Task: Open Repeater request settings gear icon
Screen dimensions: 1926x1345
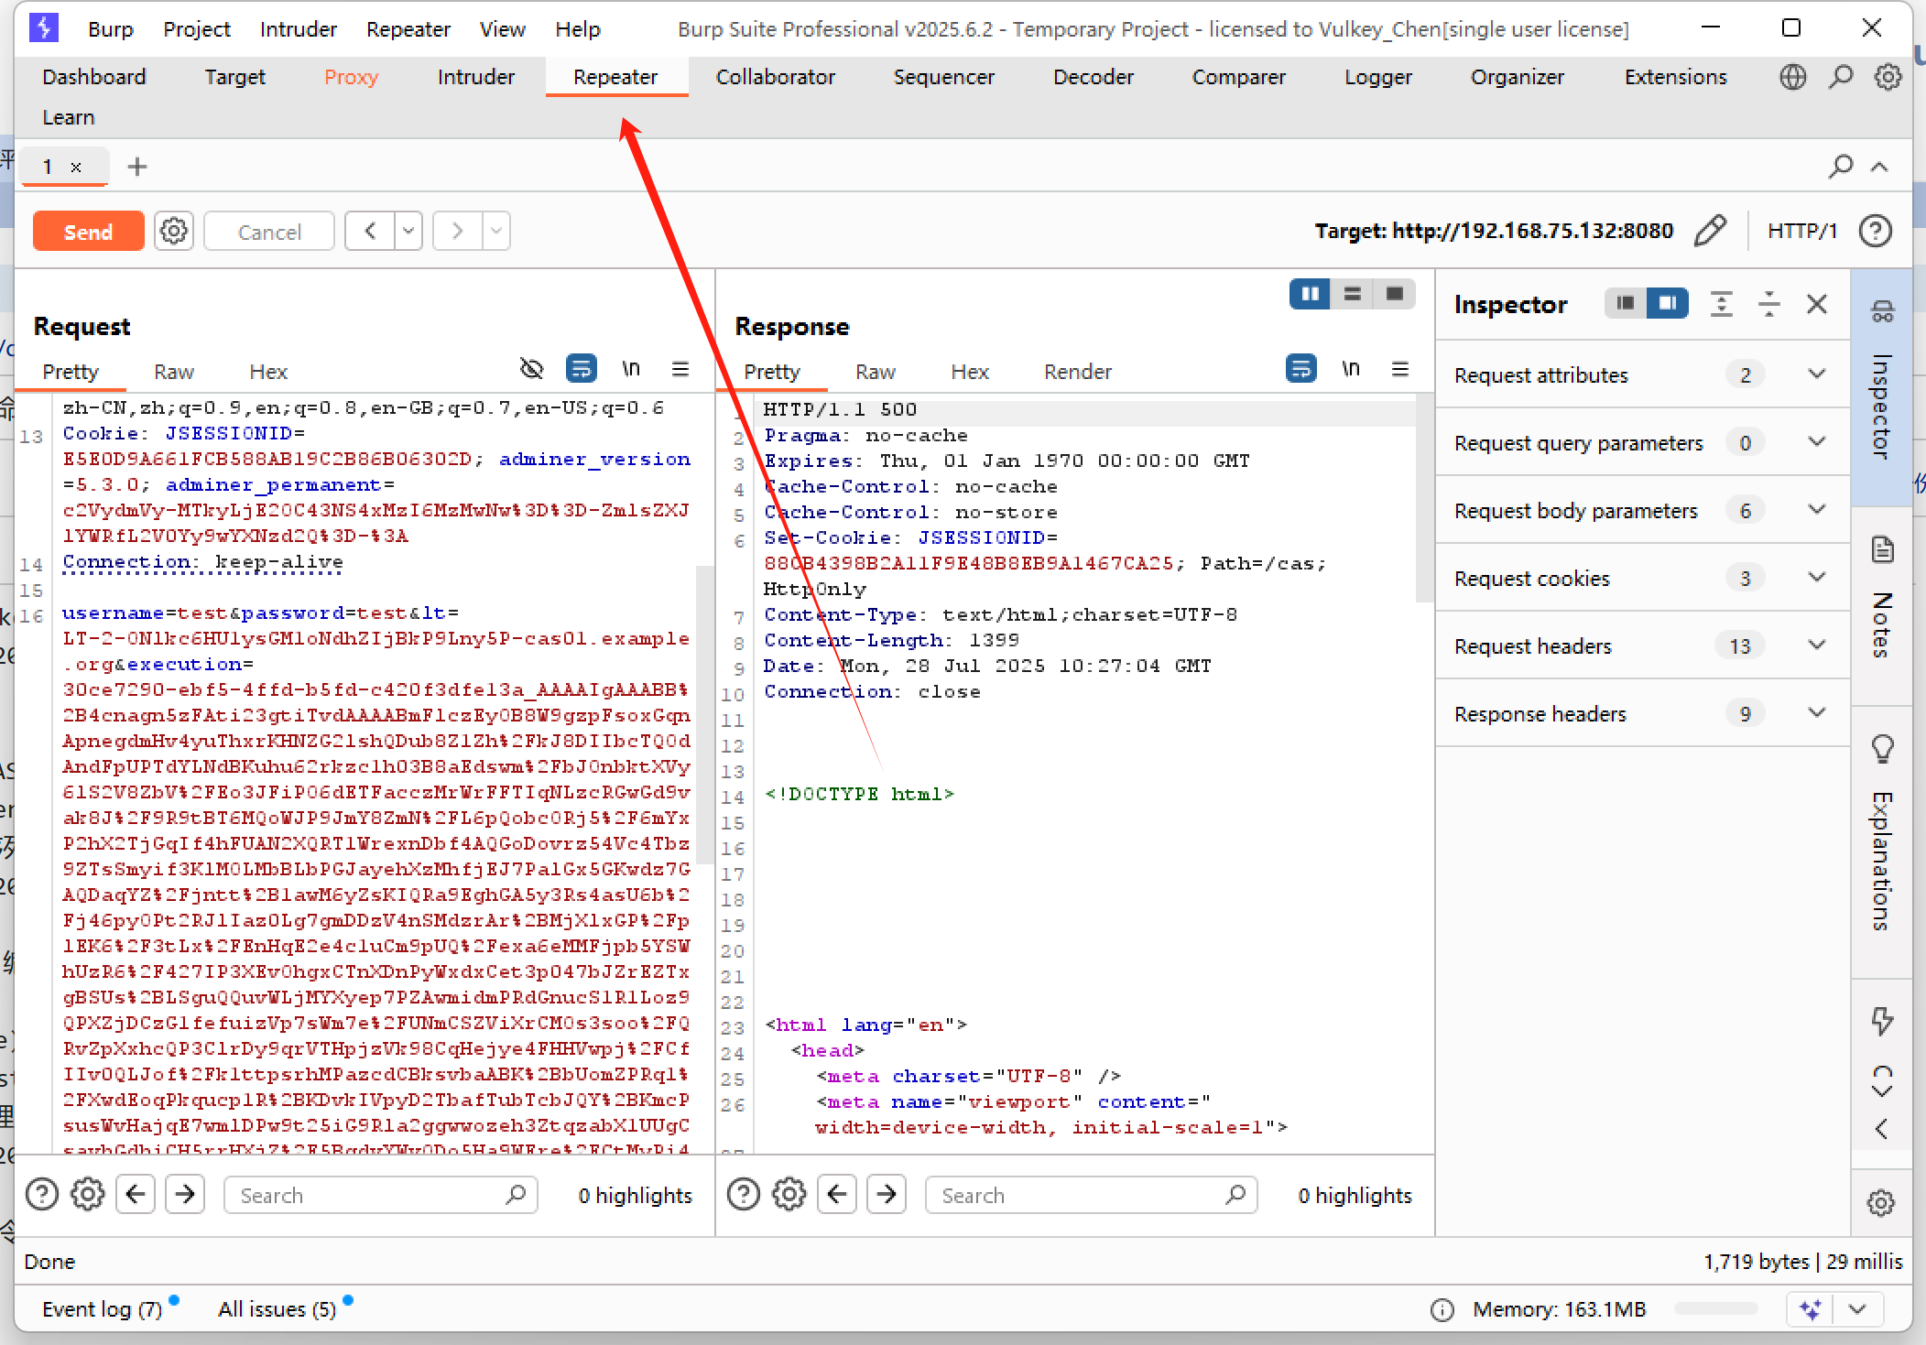Action: tap(174, 231)
